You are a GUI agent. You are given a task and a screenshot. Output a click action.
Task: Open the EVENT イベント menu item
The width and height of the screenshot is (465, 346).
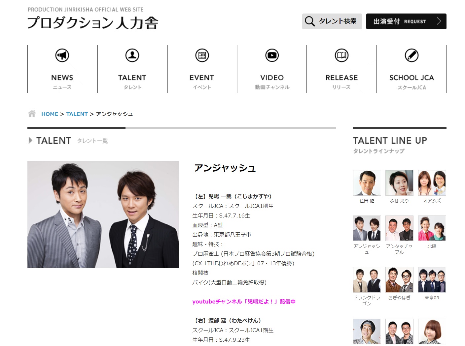[202, 69]
